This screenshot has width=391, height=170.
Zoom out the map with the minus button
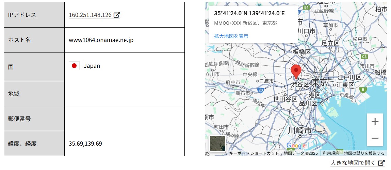375,138
